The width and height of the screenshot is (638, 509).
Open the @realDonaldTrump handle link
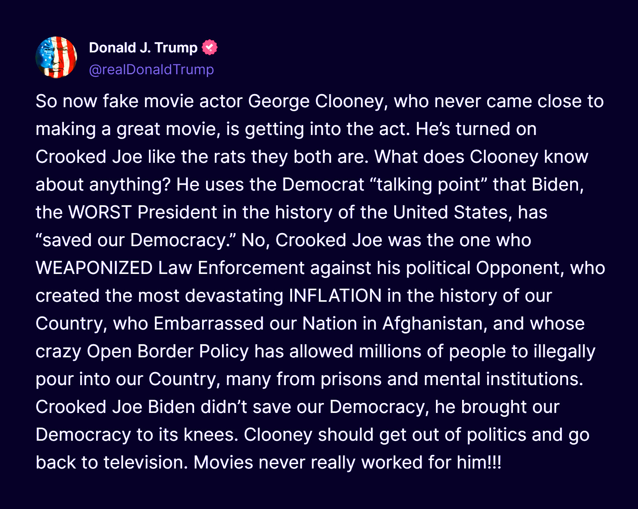[x=151, y=69]
